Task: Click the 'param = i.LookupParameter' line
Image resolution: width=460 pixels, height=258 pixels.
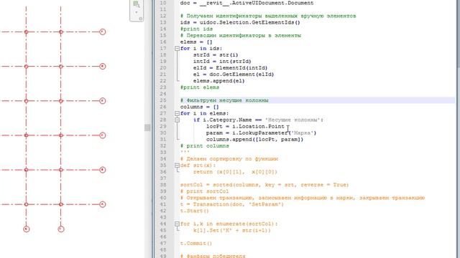Action: click(x=261, y=133)
